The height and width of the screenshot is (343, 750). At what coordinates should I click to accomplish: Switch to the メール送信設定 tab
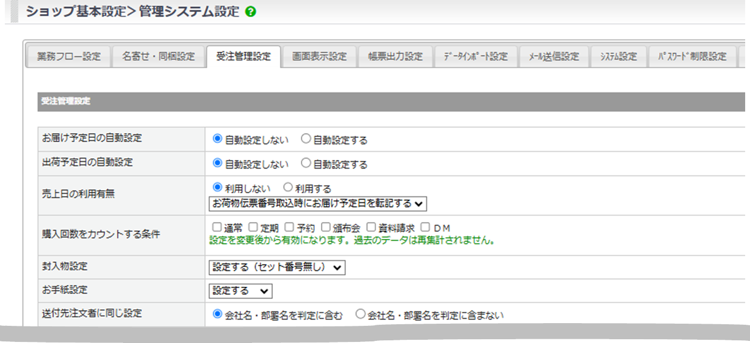[554, 56]
